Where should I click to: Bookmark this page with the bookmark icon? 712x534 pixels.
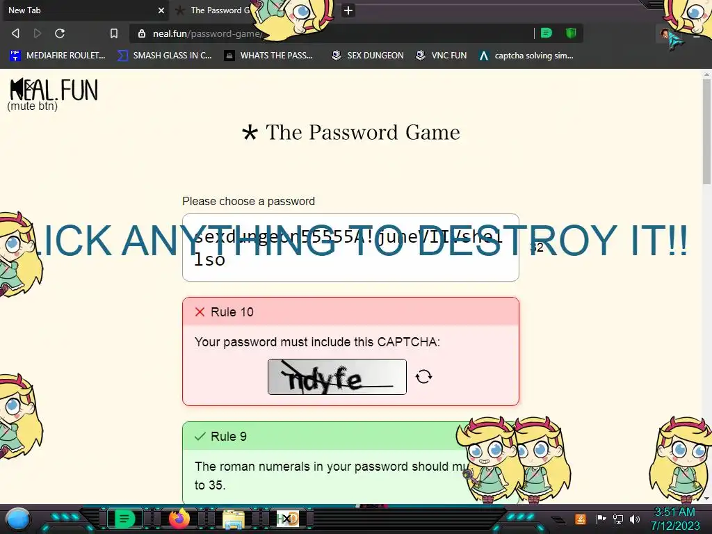pyautogui.click(x=114, y=33)
